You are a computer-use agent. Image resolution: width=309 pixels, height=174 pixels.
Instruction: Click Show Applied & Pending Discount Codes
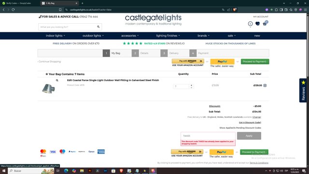(x=240, y=128)
